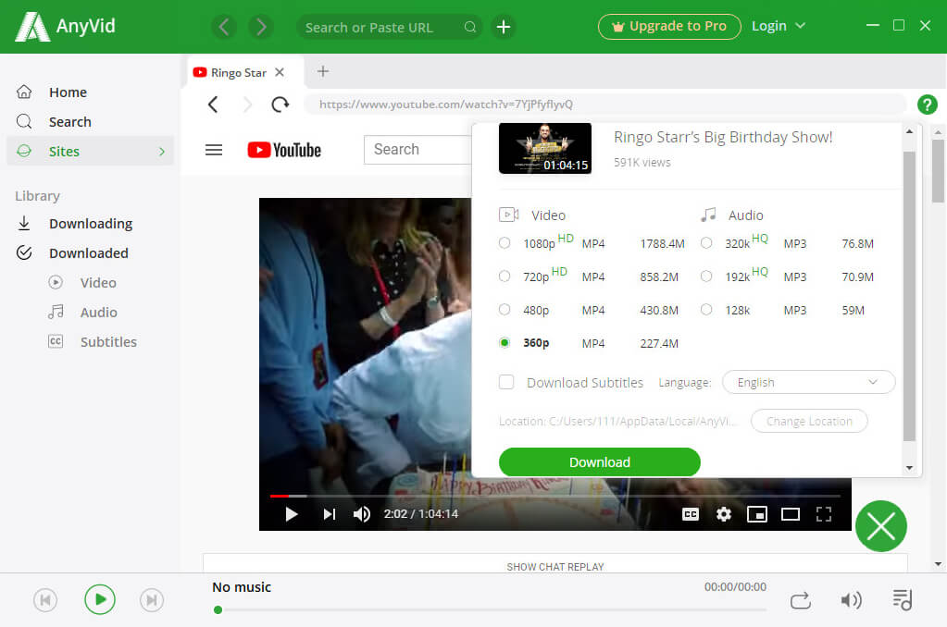Go back using the top bar arrow
Screen dimensions: 947x627
tap(224, 27)
